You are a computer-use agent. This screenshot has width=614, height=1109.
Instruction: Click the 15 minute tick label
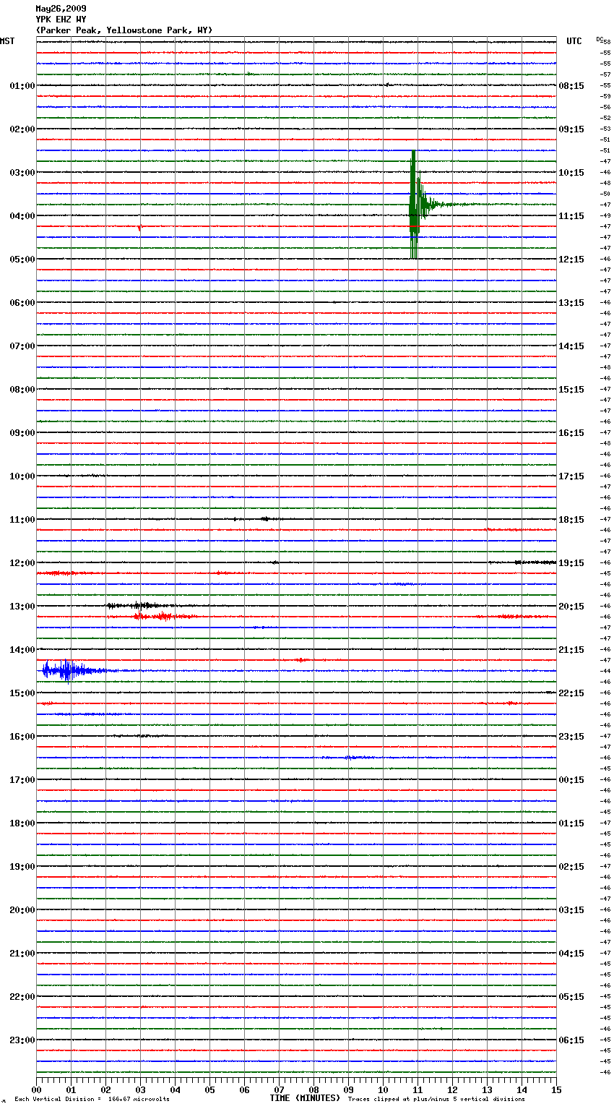point(556,1089)
